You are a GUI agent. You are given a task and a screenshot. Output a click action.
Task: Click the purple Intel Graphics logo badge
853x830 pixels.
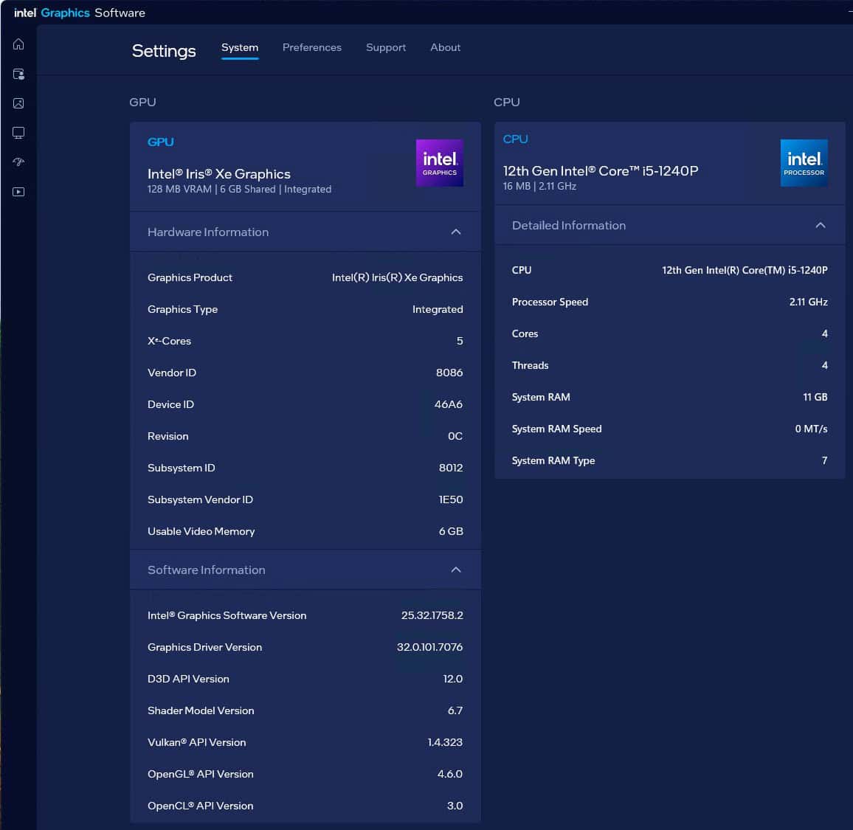pos(439,163)
